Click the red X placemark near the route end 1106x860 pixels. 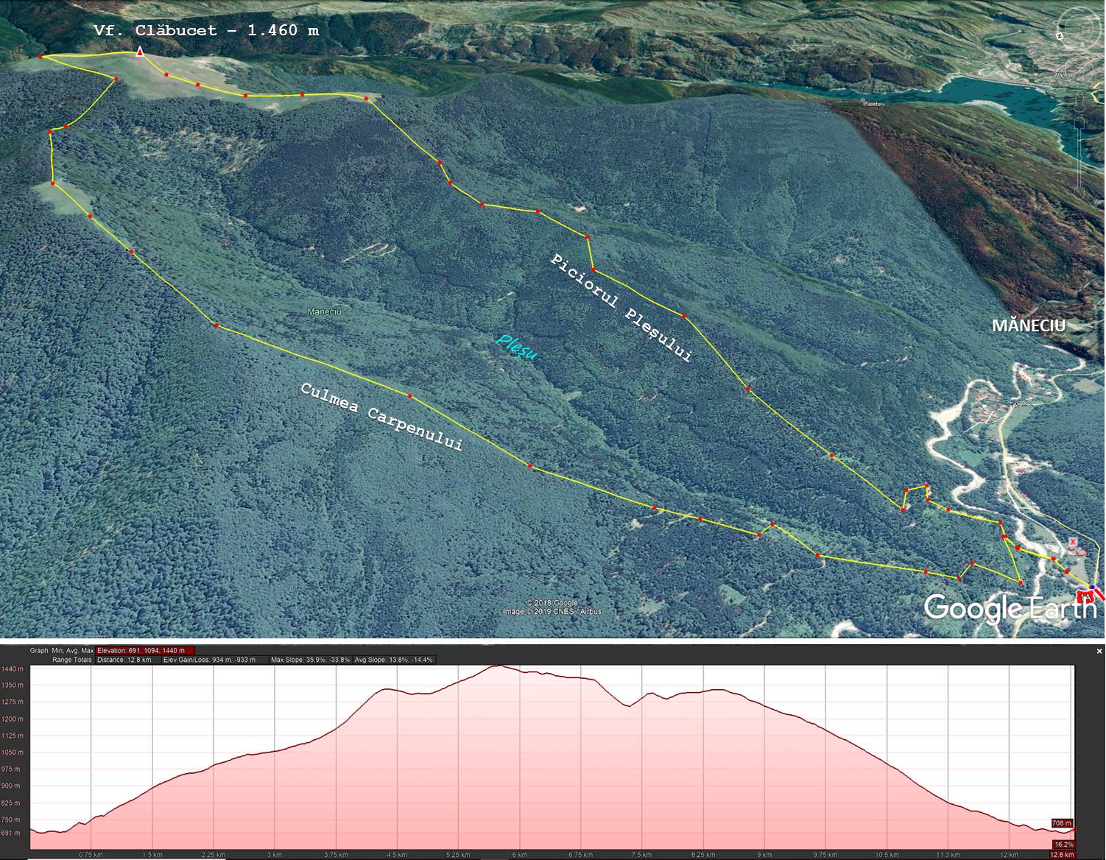tap(1073, 542)
